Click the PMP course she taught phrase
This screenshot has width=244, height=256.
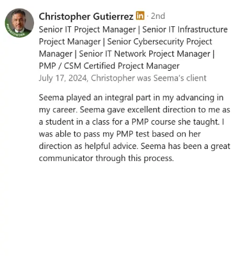click(x=175, y=122)
